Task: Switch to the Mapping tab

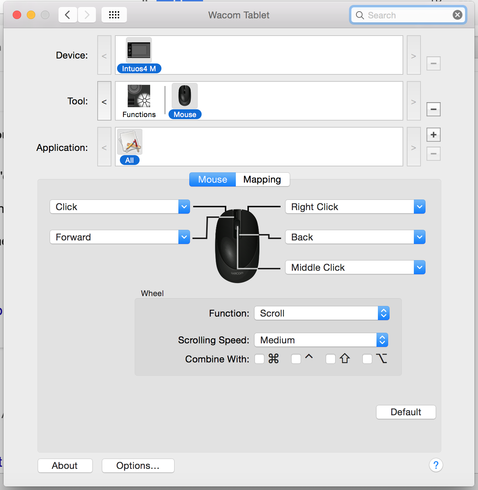Action: [x=263, y=179]
